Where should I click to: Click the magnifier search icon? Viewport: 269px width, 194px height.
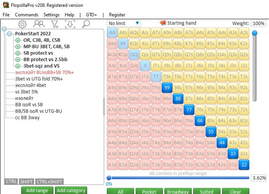click(86, 24)
